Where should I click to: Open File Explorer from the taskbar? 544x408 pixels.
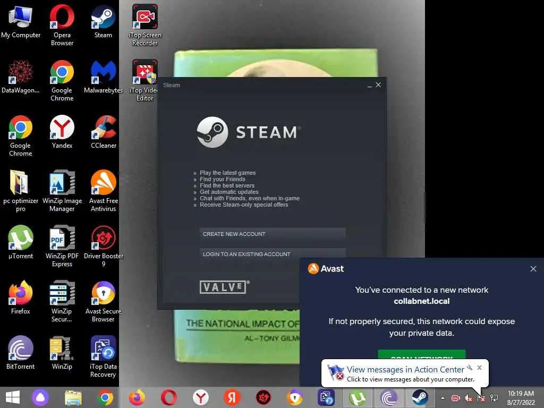click(x=73, y=397)
